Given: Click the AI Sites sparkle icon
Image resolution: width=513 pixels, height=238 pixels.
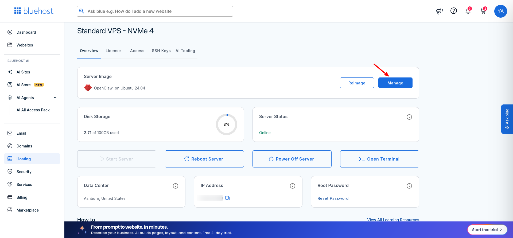Looking at the screenshot, I should pyautogui.click(x=10, y=72).
